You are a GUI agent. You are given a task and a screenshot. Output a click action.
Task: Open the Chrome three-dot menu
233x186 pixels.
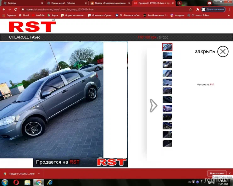[x=229, y=9]
